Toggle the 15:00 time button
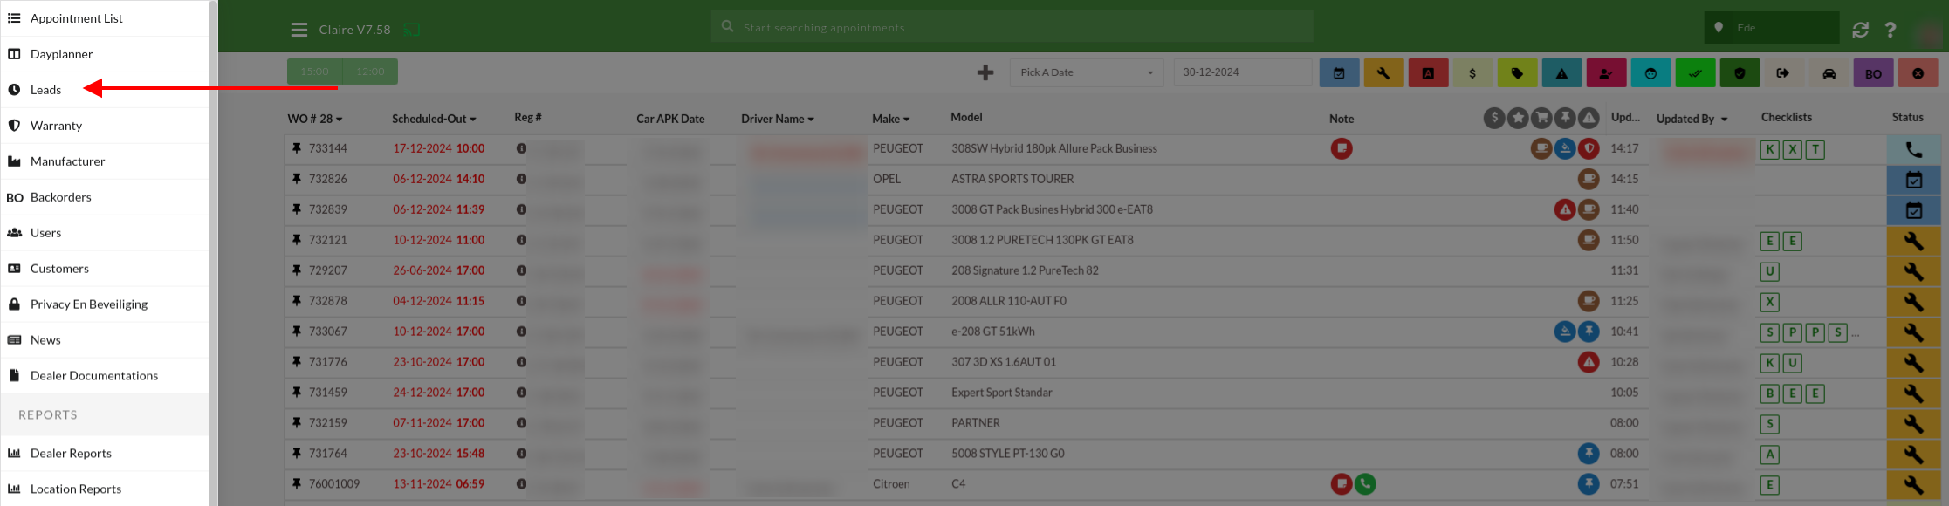This screenshot has width=1949, height=506. coord(315,72)
